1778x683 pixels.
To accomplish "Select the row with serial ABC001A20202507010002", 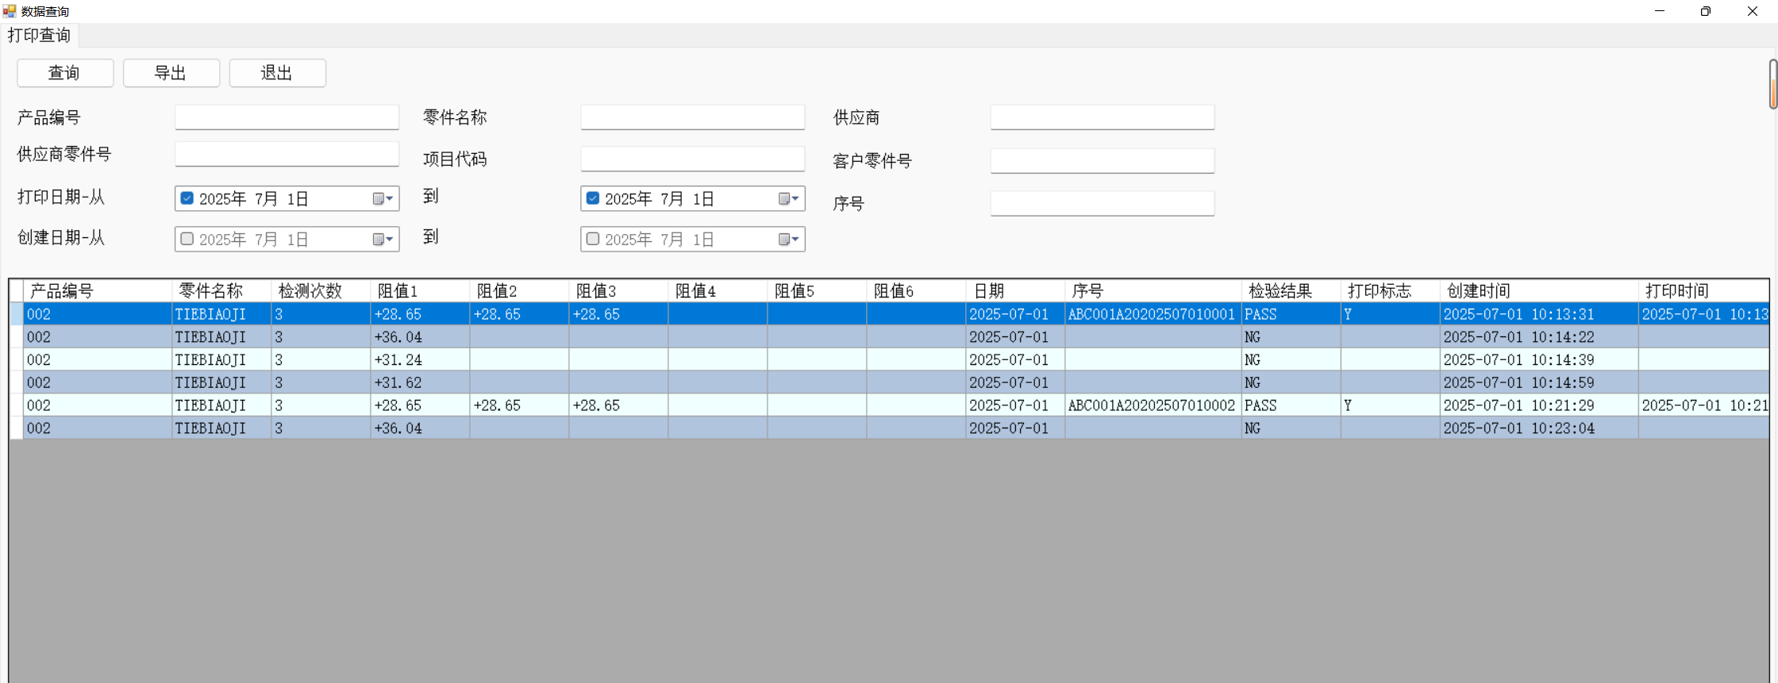I will tap(1151, 405).
